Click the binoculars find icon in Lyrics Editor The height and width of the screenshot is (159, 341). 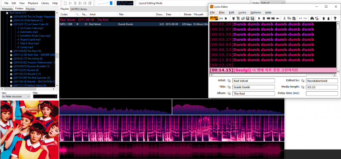pyautogui.click(x=312, y=18)
